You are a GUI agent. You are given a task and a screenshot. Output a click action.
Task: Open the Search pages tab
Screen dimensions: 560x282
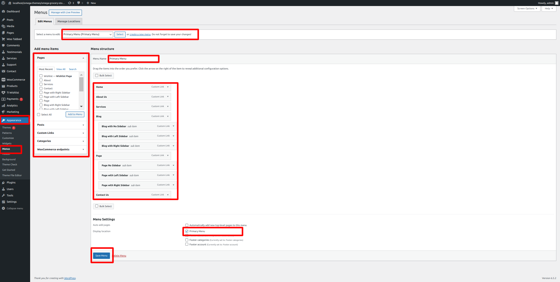73,69
